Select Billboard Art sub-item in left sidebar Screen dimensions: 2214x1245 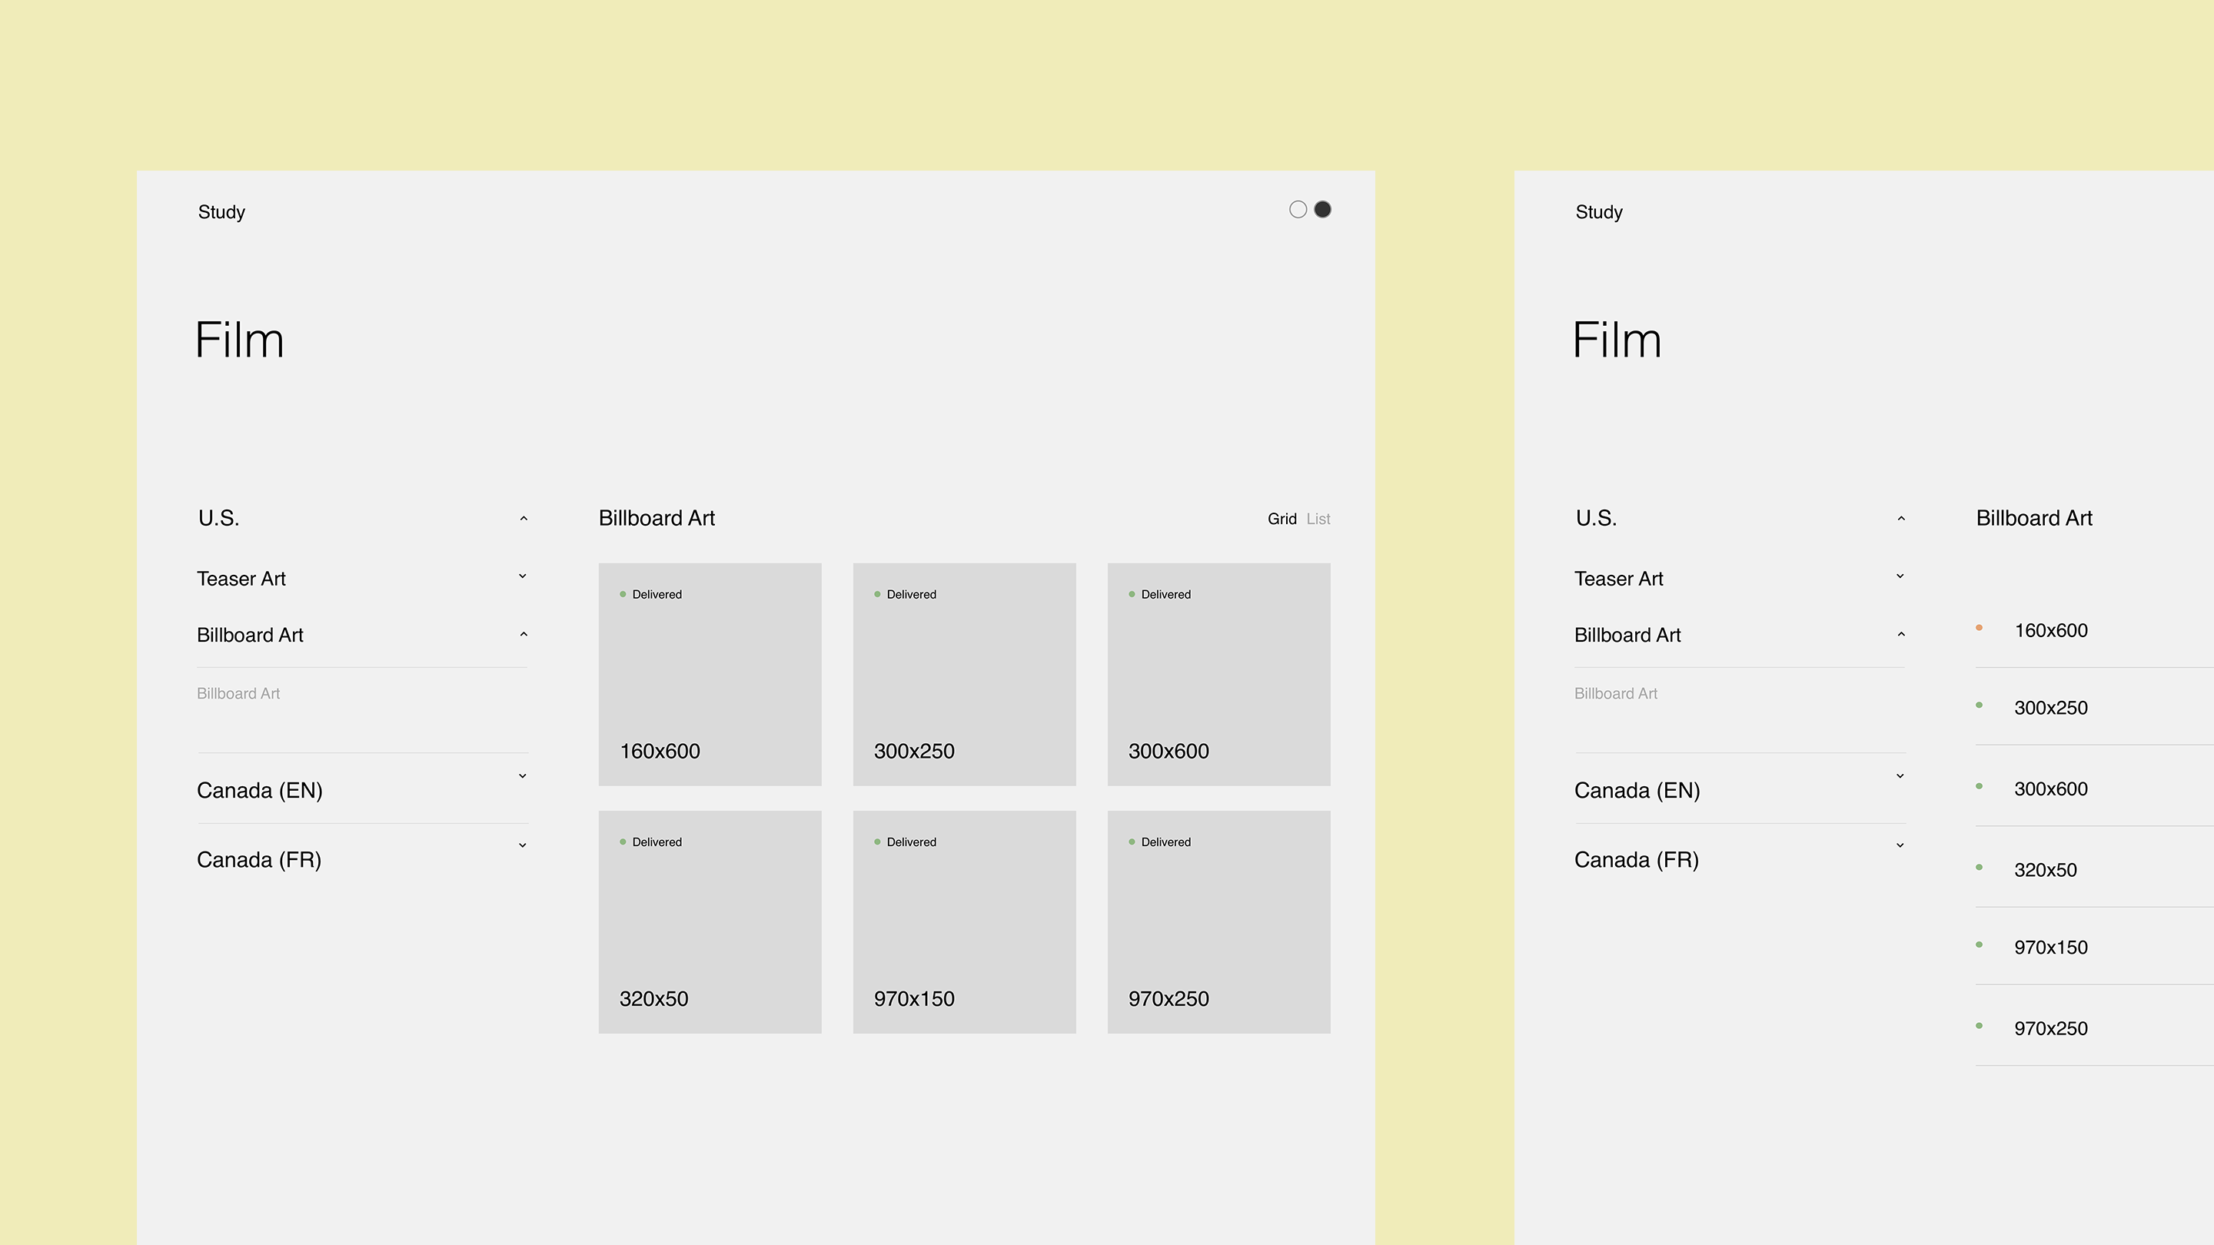tap(238, 693)
